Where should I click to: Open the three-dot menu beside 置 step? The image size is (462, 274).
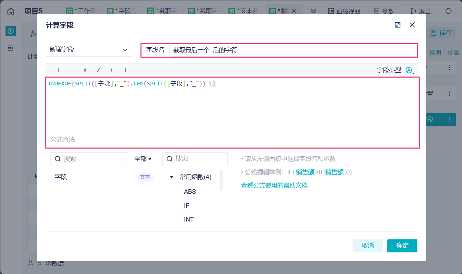point(450,93)
